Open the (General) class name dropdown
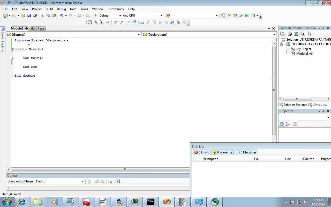 [139, 34]
